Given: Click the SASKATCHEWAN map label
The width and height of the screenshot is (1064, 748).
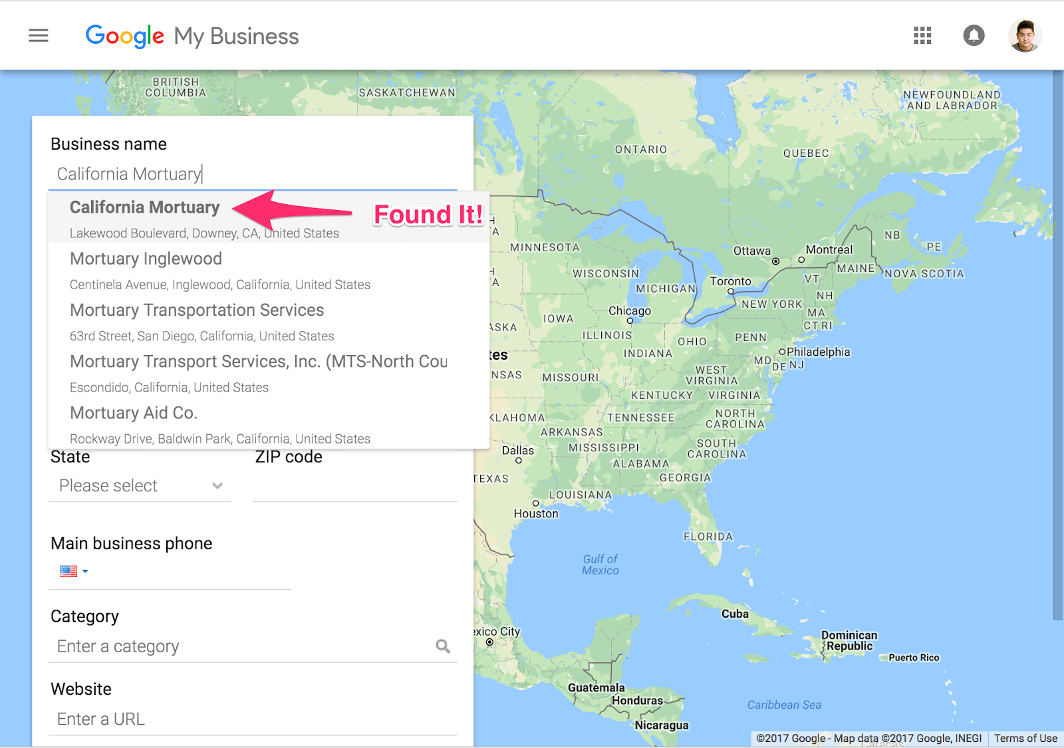Looking at the screenshot, I should (407, 93).
